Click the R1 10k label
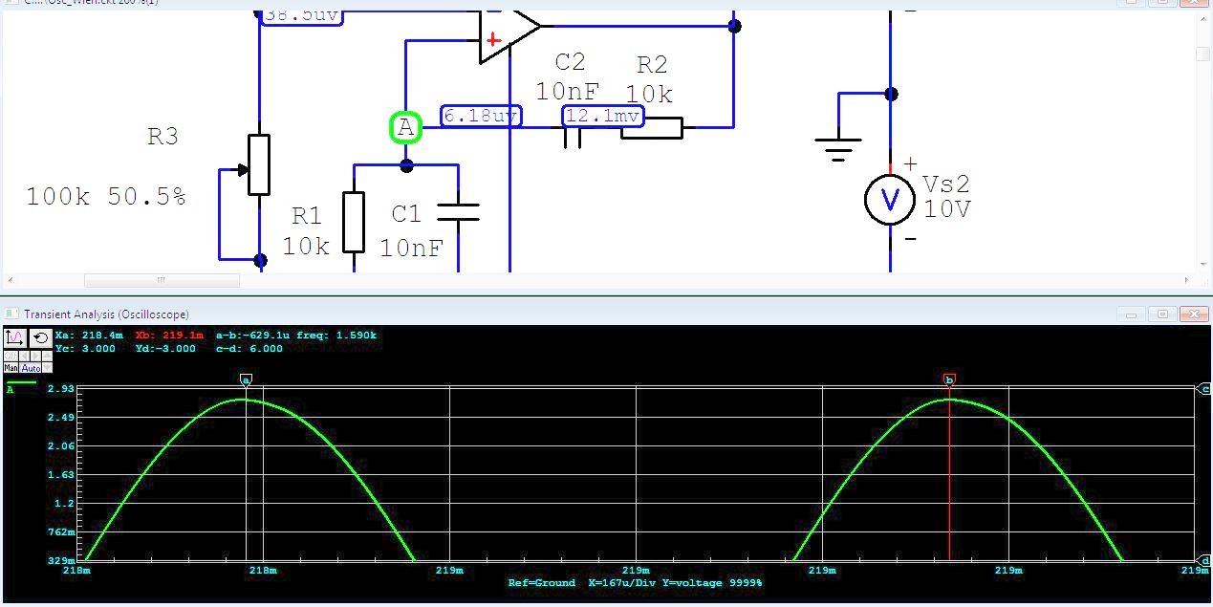Screen dimensions: 1213x607 coord(306,230)
